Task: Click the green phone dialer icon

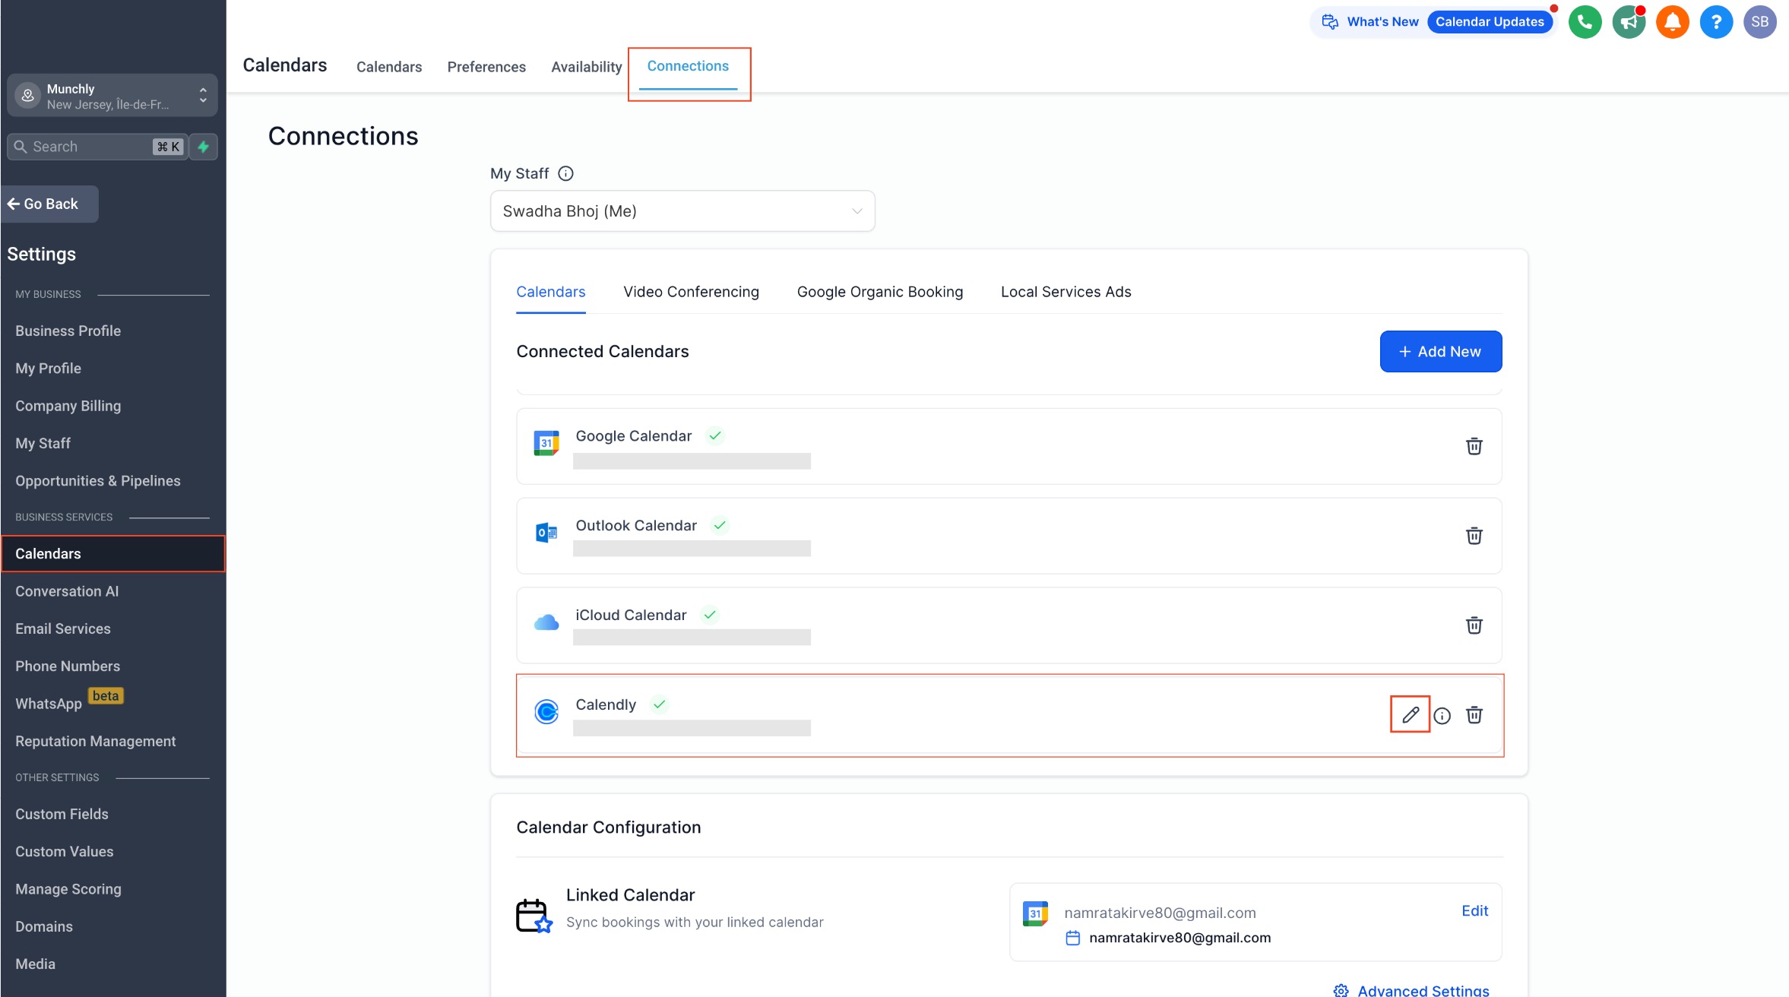Action: point(1585,22)
